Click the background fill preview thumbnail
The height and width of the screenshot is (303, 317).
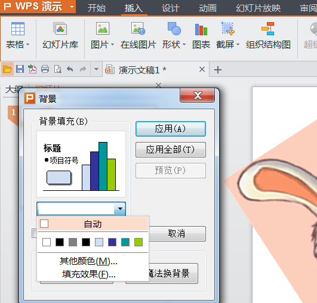click(81, 164)
